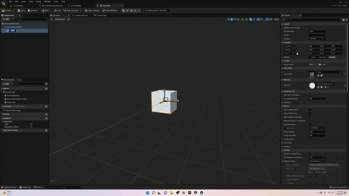349x196 pixels.
Task: Open Details property matrix grid icon
Action: point(344,20)
